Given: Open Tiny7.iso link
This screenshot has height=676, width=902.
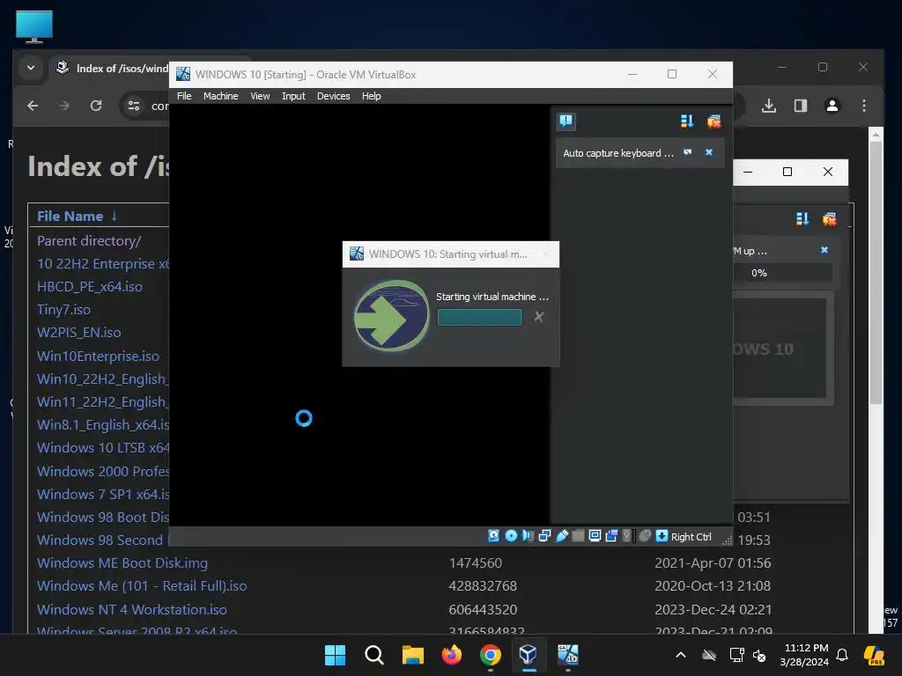Looking at the screenshot, I should 63,309.
